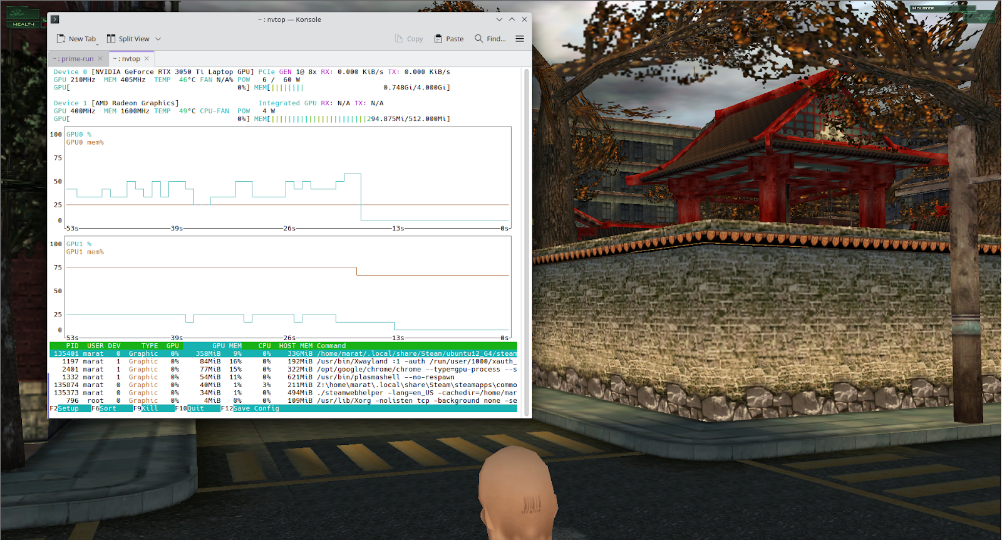
Task: Expand the Split View dropdown arrow
Action: click(x=158, y=39)
